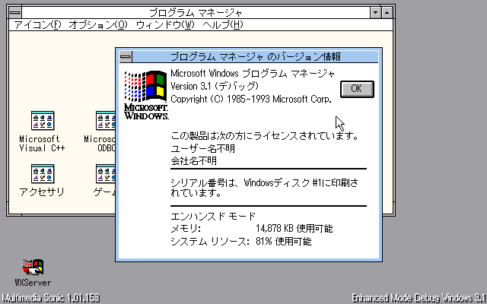Viewport: 487px width, 304px height.
Task: Click OK to close the version dialog
Action: pos(357,89)
